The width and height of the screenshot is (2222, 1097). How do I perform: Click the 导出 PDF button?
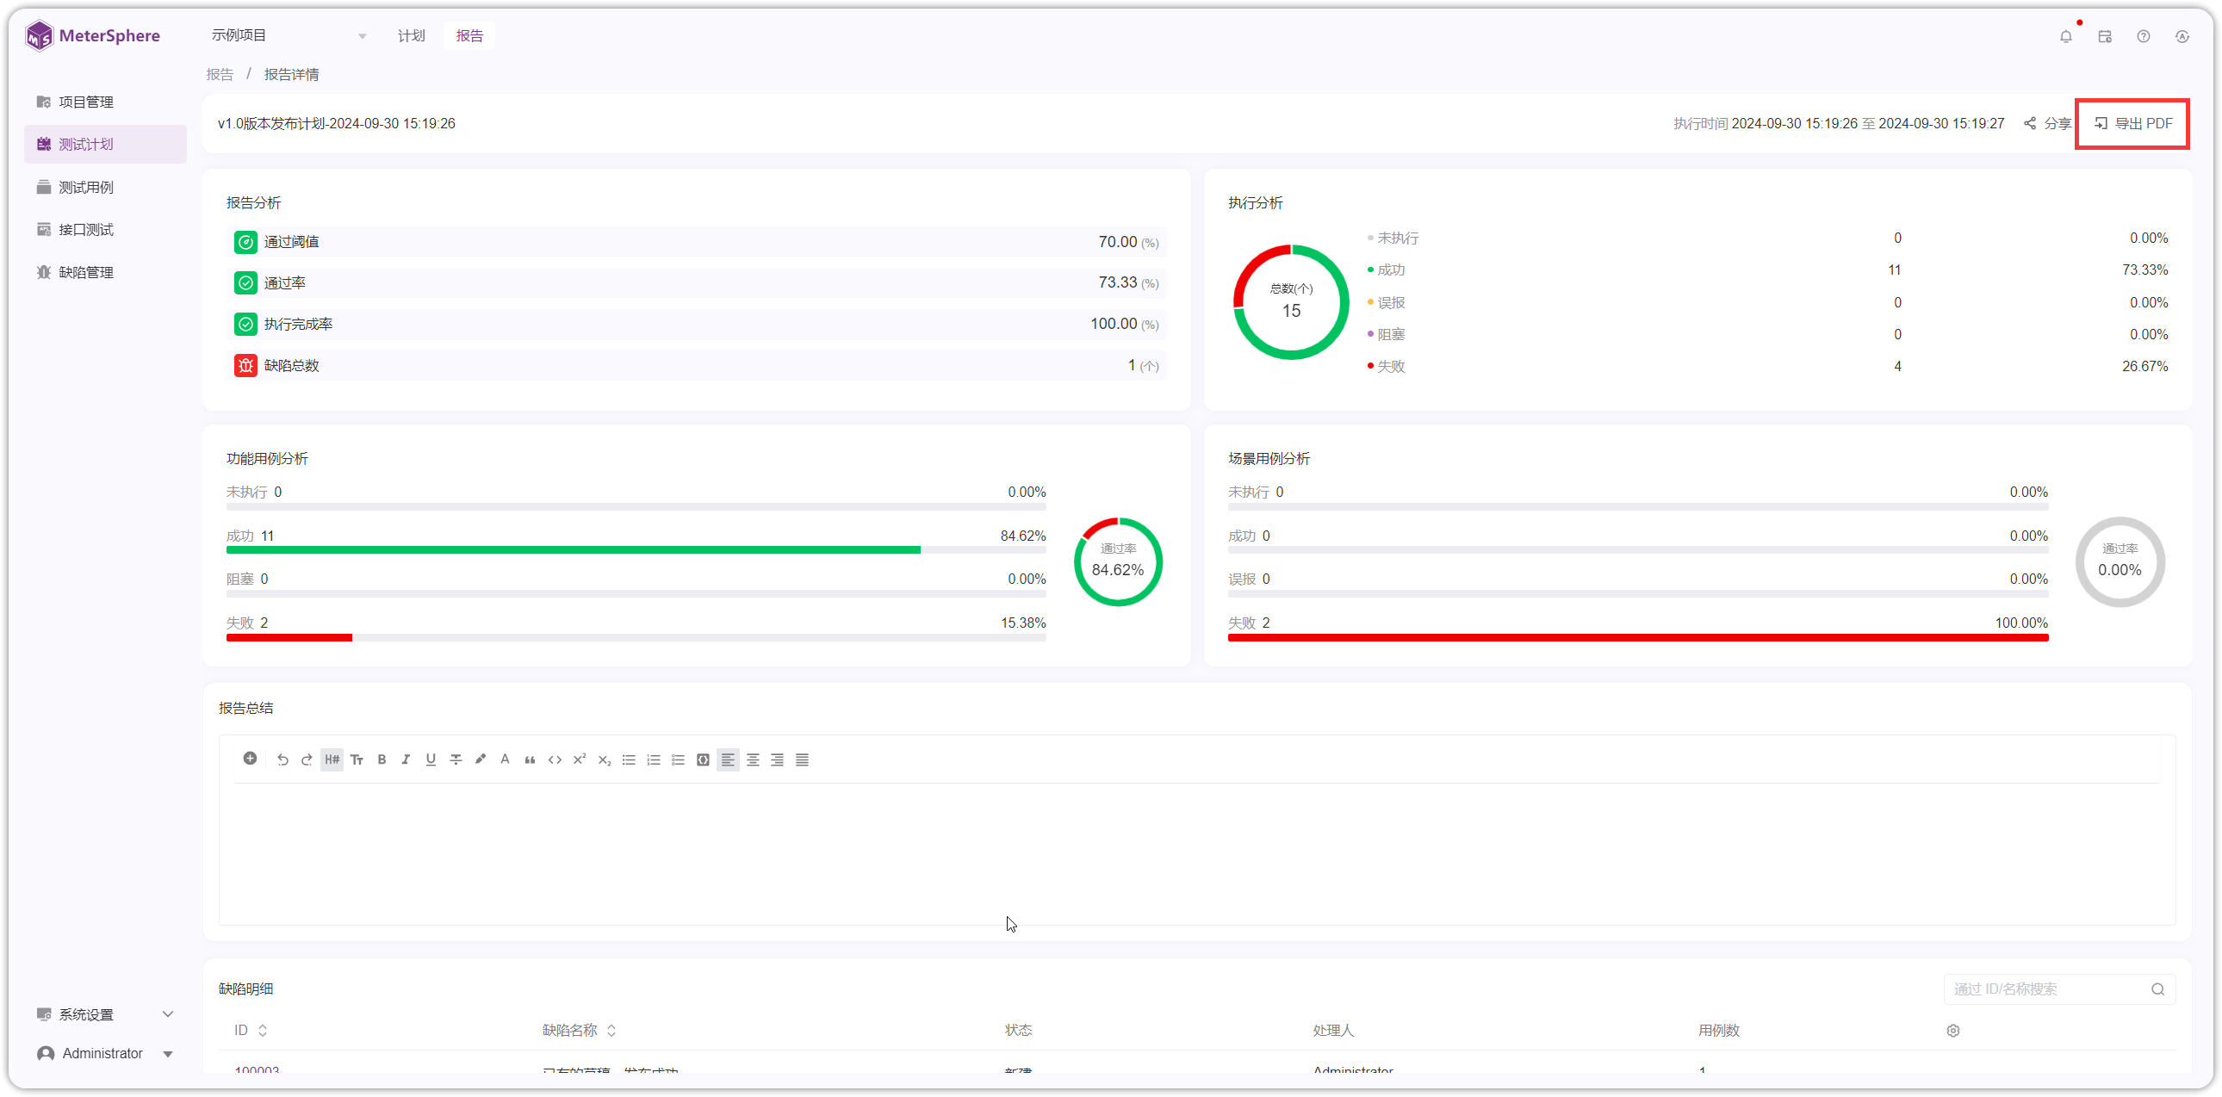coord(2132,123)
